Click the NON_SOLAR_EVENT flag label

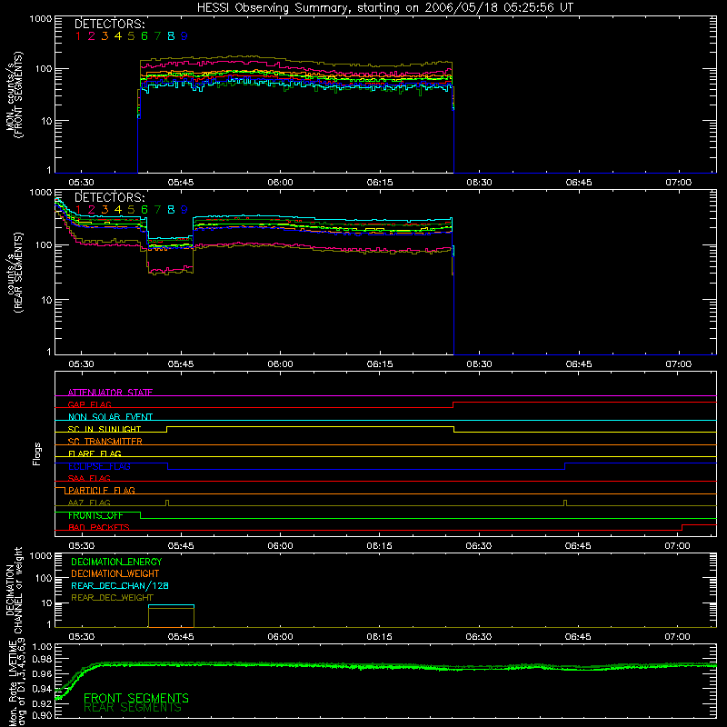tap(110, 417)
